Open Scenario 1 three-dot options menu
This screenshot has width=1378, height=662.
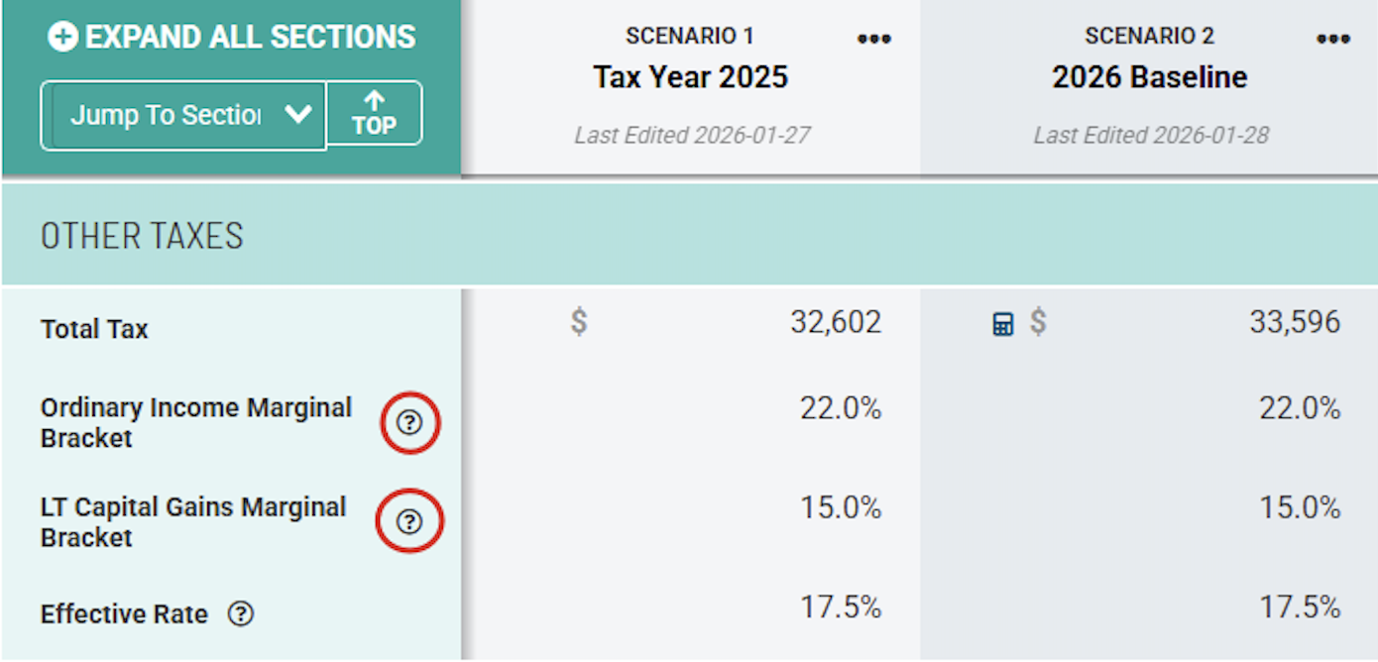[x=873, y=40]
